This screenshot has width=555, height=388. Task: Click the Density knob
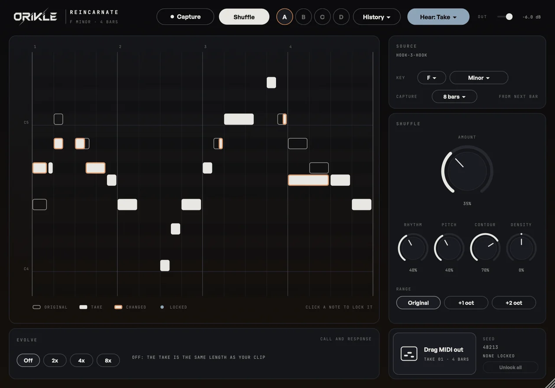pos(521,248)
